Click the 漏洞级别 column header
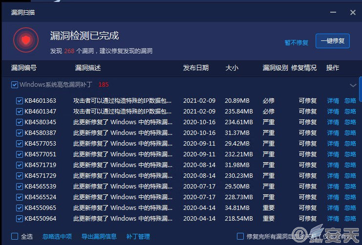Image resolution: width=362 pixels, height=245 pixels. [275, 68]
